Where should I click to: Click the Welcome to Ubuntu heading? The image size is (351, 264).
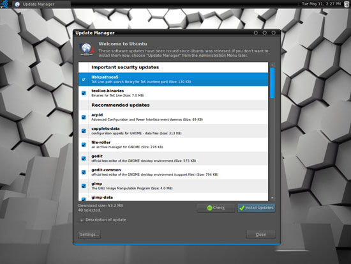coord(123,43)
